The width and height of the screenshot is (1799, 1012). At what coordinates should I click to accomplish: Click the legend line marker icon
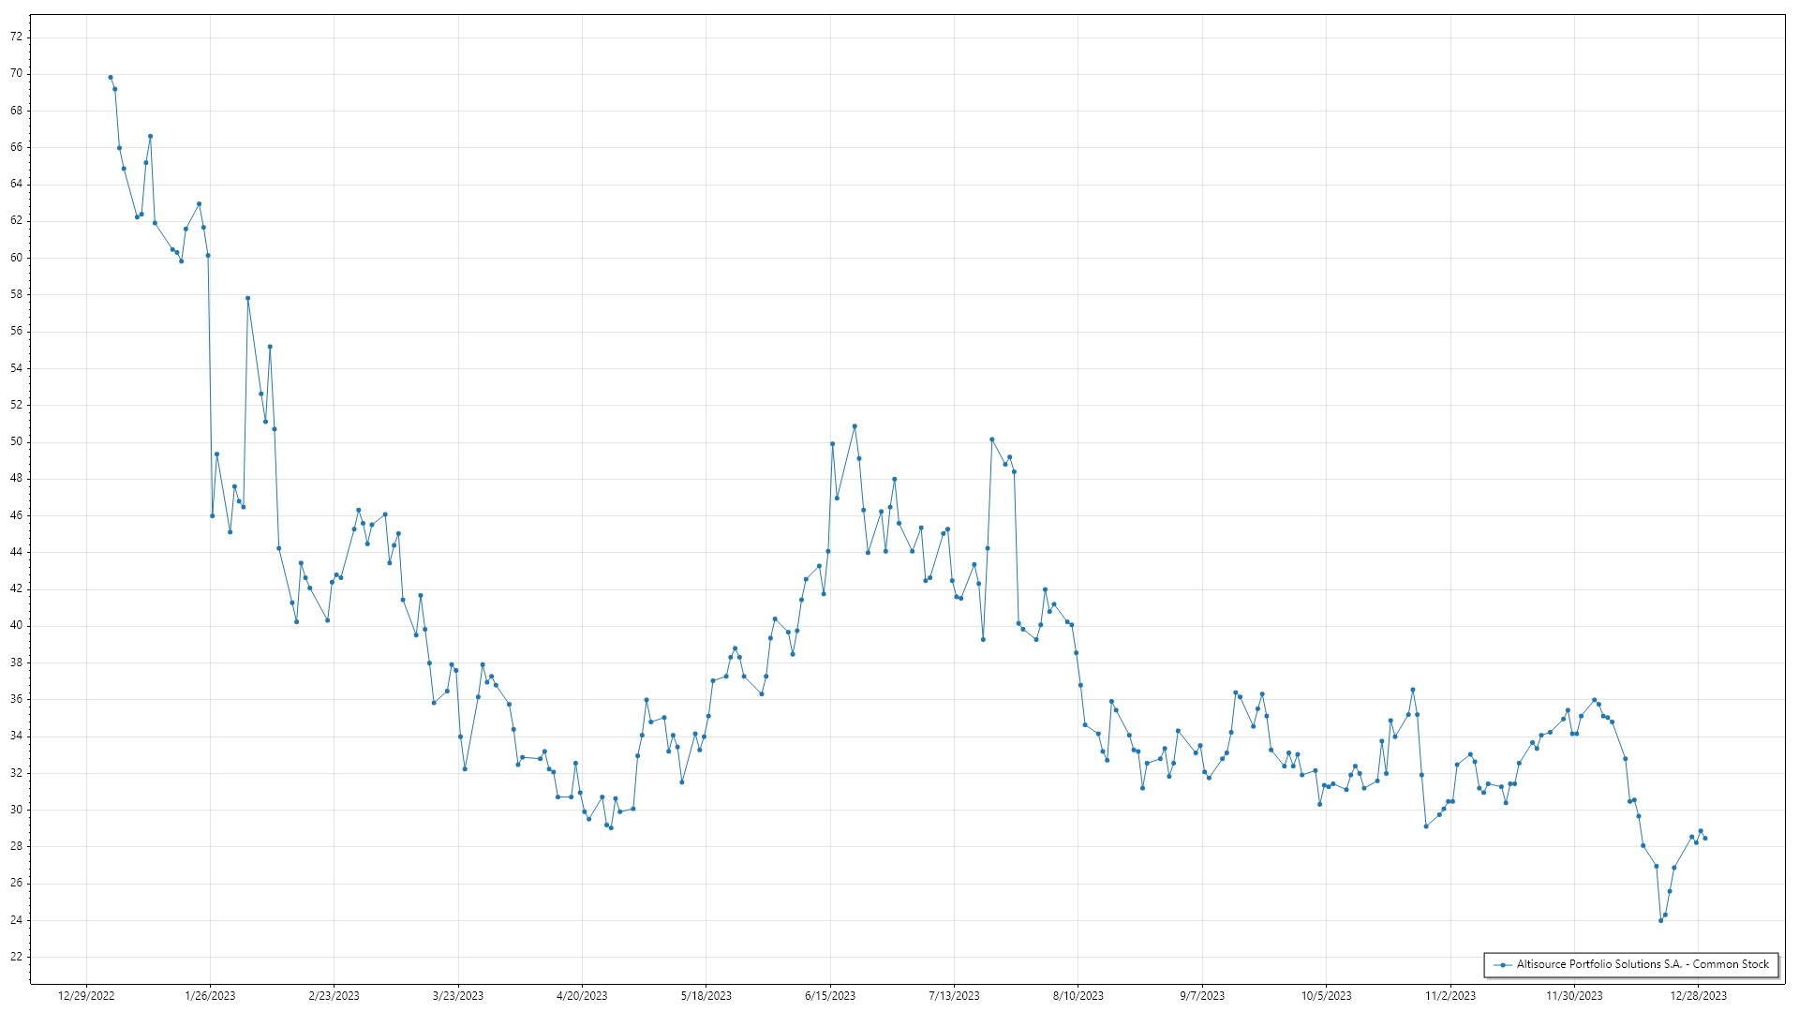(x=1502, y=964)
